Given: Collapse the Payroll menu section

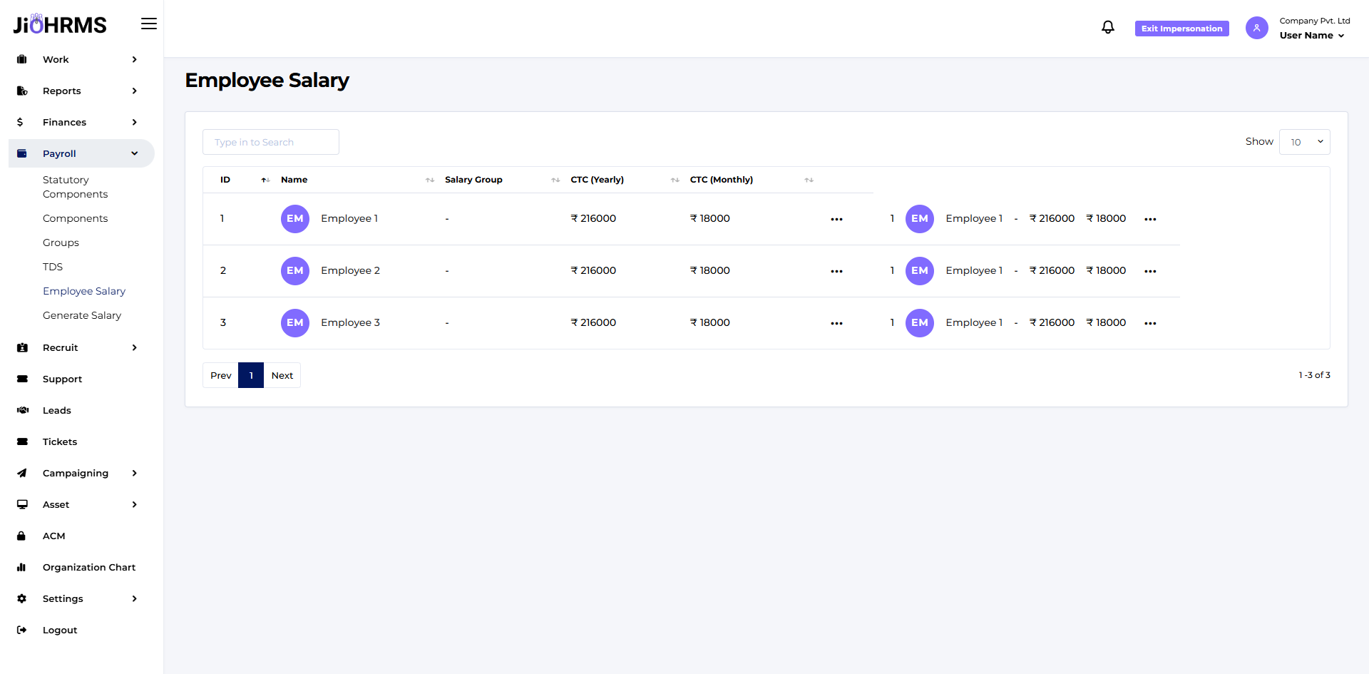Looking at the screenshot, I should [x=135, y=153].
